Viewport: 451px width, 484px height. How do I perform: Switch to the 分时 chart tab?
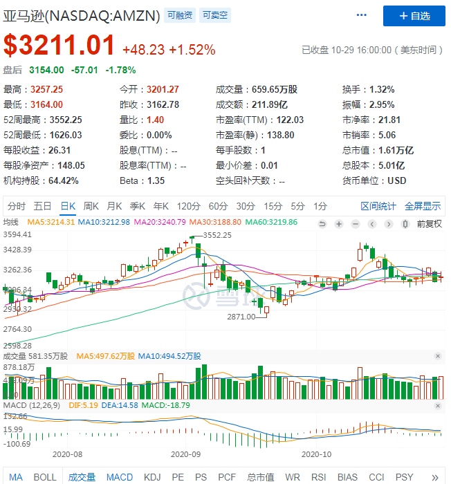pyautogui.click(x=16, y=206)
